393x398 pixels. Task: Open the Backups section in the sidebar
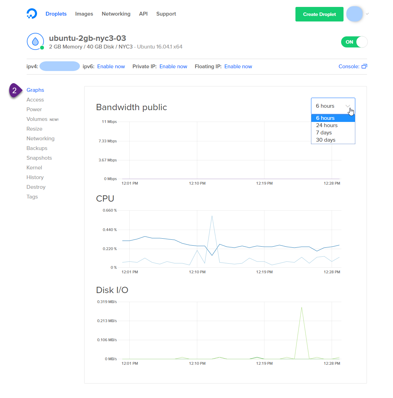click(37, 148)
